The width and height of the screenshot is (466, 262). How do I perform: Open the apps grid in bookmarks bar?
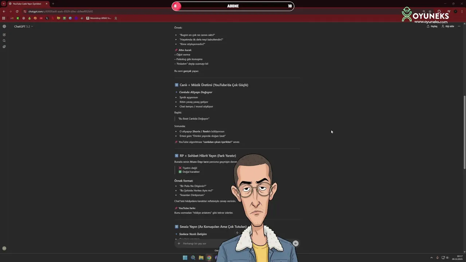point(4,18)
